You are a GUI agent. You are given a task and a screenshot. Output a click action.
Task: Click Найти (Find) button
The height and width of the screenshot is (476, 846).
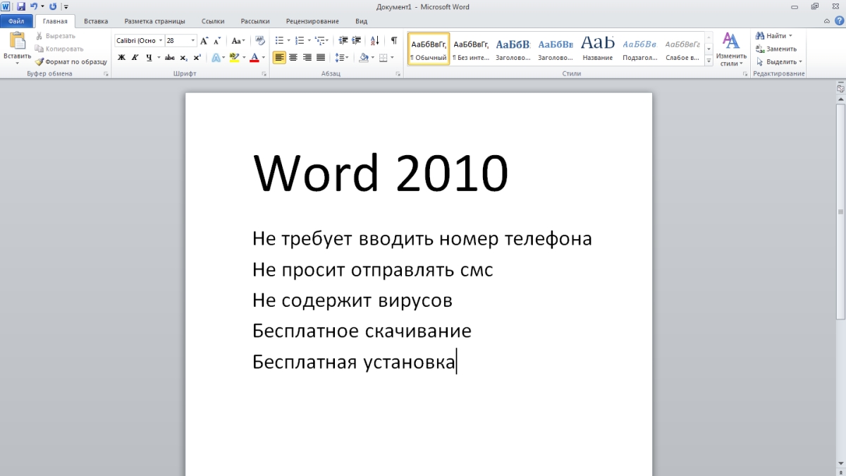click(773, 36)
